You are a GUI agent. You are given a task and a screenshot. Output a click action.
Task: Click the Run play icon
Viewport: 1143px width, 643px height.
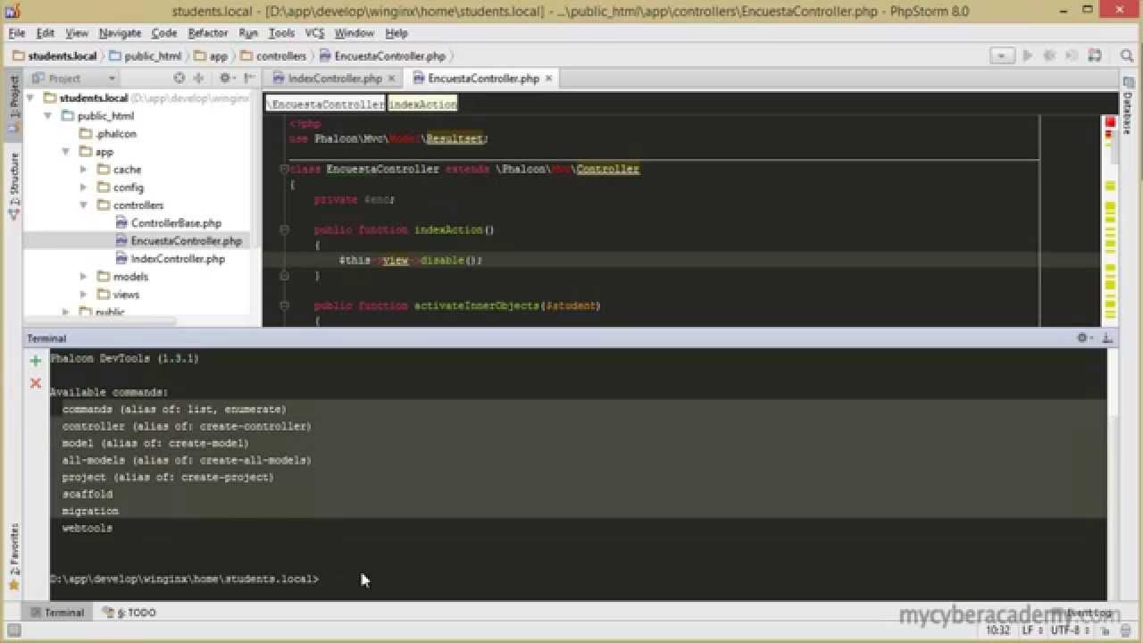click(1027, 55)
